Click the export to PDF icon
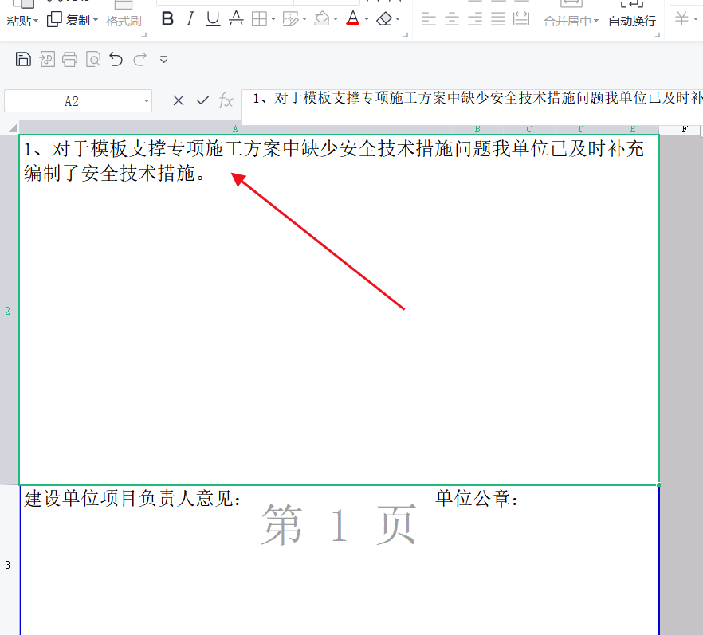 [x=47, y=59]
